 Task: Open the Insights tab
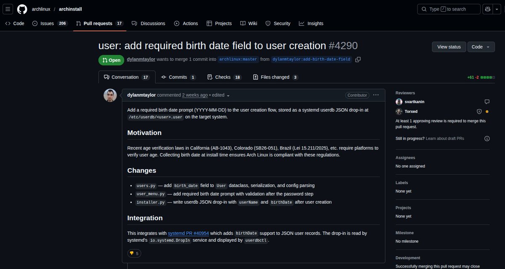(x=311, y=24)
